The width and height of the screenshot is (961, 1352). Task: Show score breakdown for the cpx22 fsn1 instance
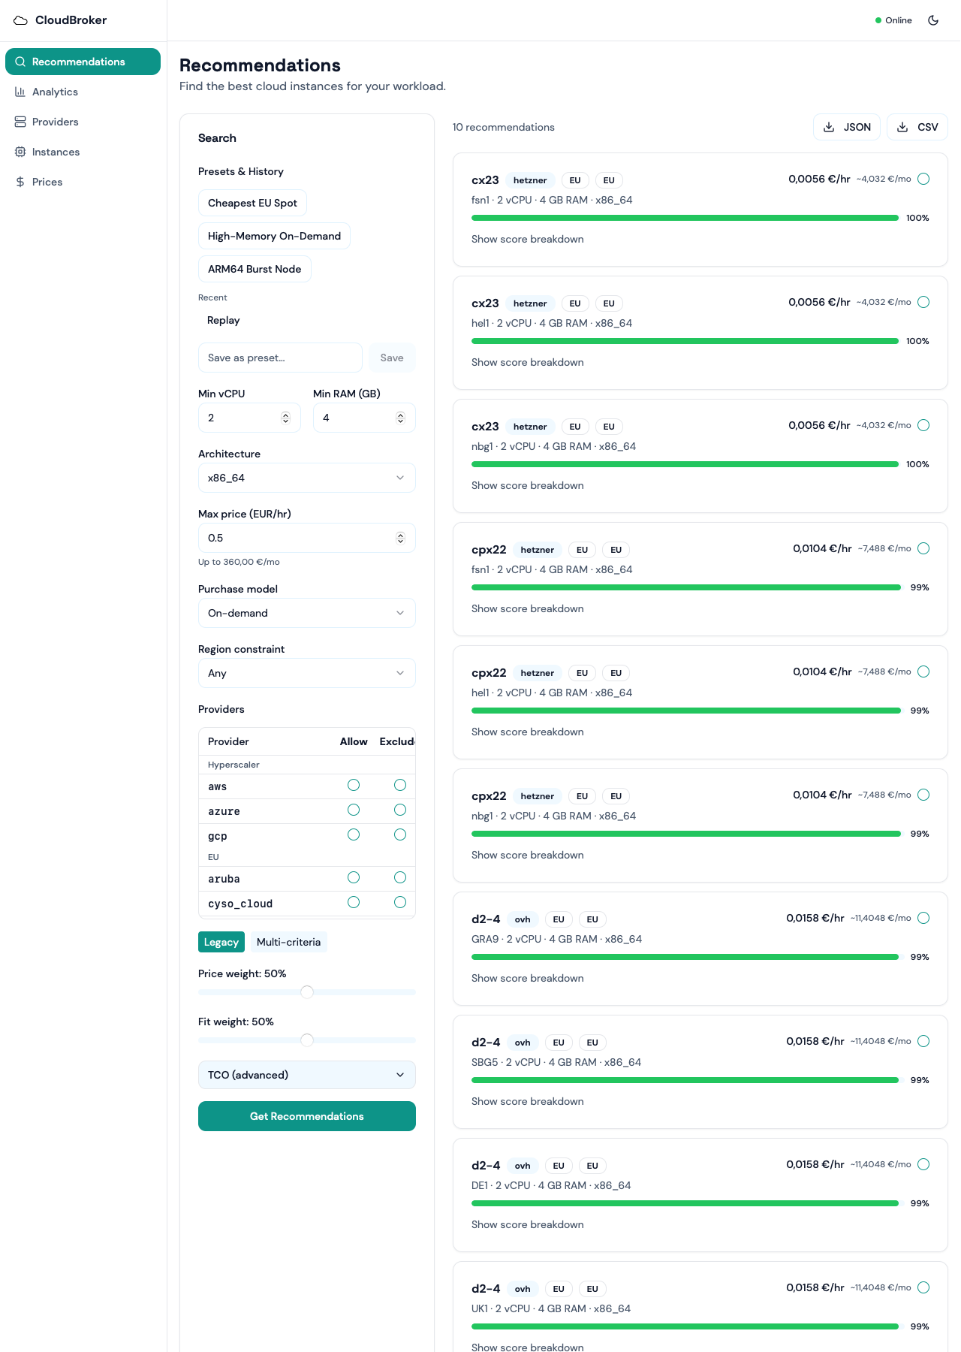tap(527, 608)
